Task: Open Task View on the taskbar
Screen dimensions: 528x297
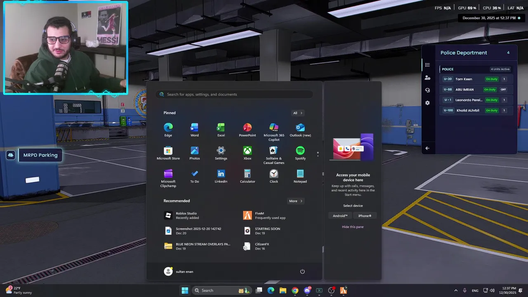Action: click(x=259, y=290)
